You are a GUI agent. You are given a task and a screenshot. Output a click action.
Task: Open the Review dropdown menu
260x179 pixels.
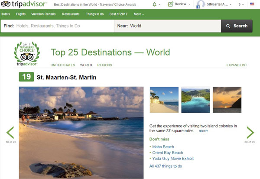point(189,4)
